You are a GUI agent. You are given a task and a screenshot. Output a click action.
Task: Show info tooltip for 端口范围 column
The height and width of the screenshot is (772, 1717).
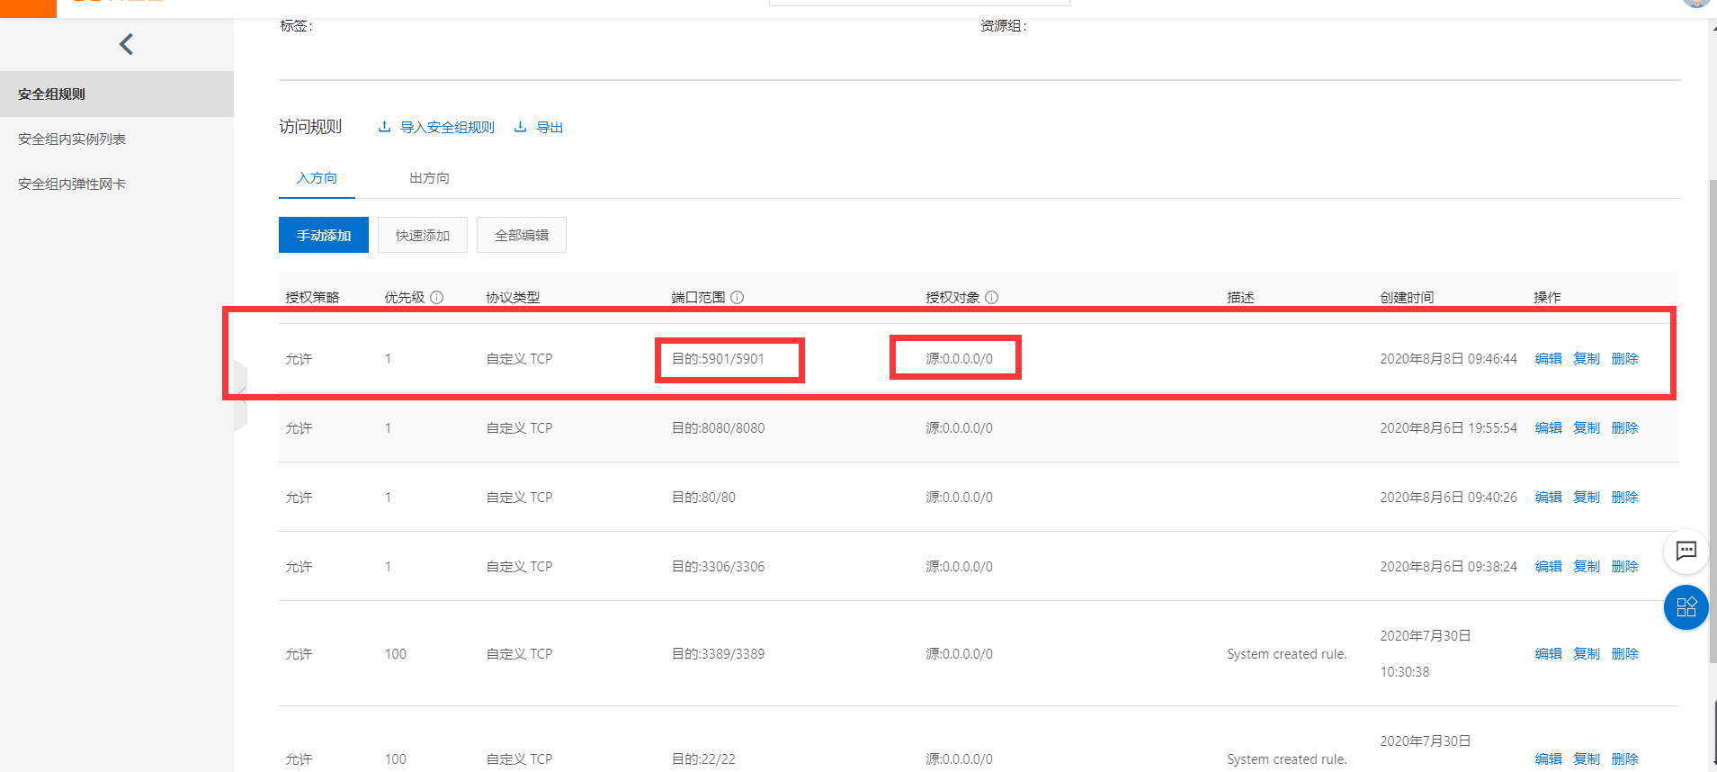(x=737, y=298)
